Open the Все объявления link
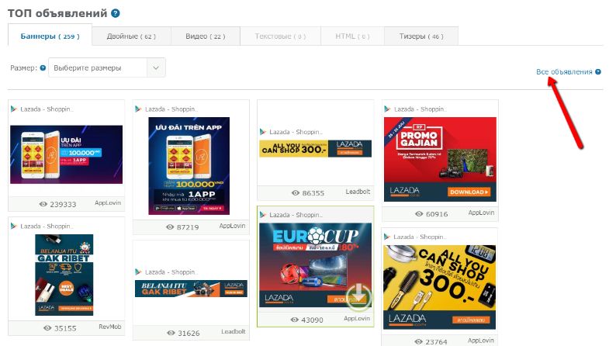This screenshot has height=346, width=609. click(564, 71)
